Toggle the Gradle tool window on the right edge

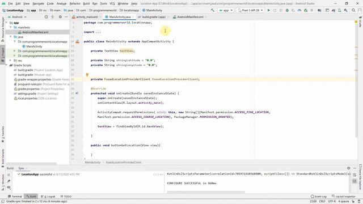[x=360, y=22]
